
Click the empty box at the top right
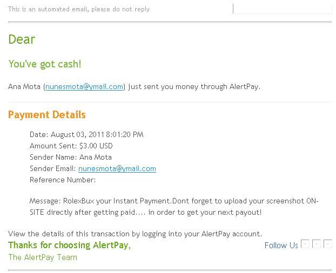click(x=283, y=9)
